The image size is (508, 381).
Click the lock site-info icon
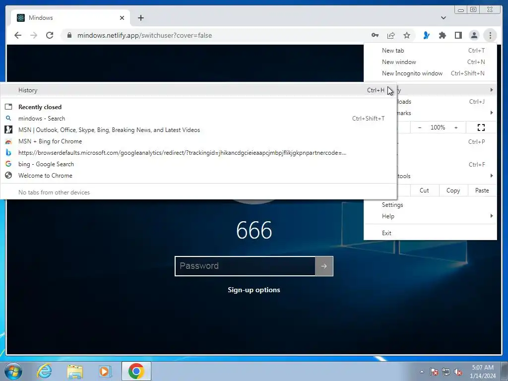(69, 35)
